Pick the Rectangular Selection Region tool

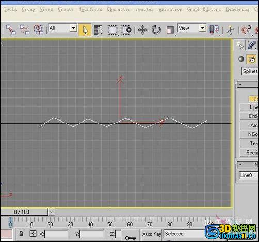click(112, 30)
